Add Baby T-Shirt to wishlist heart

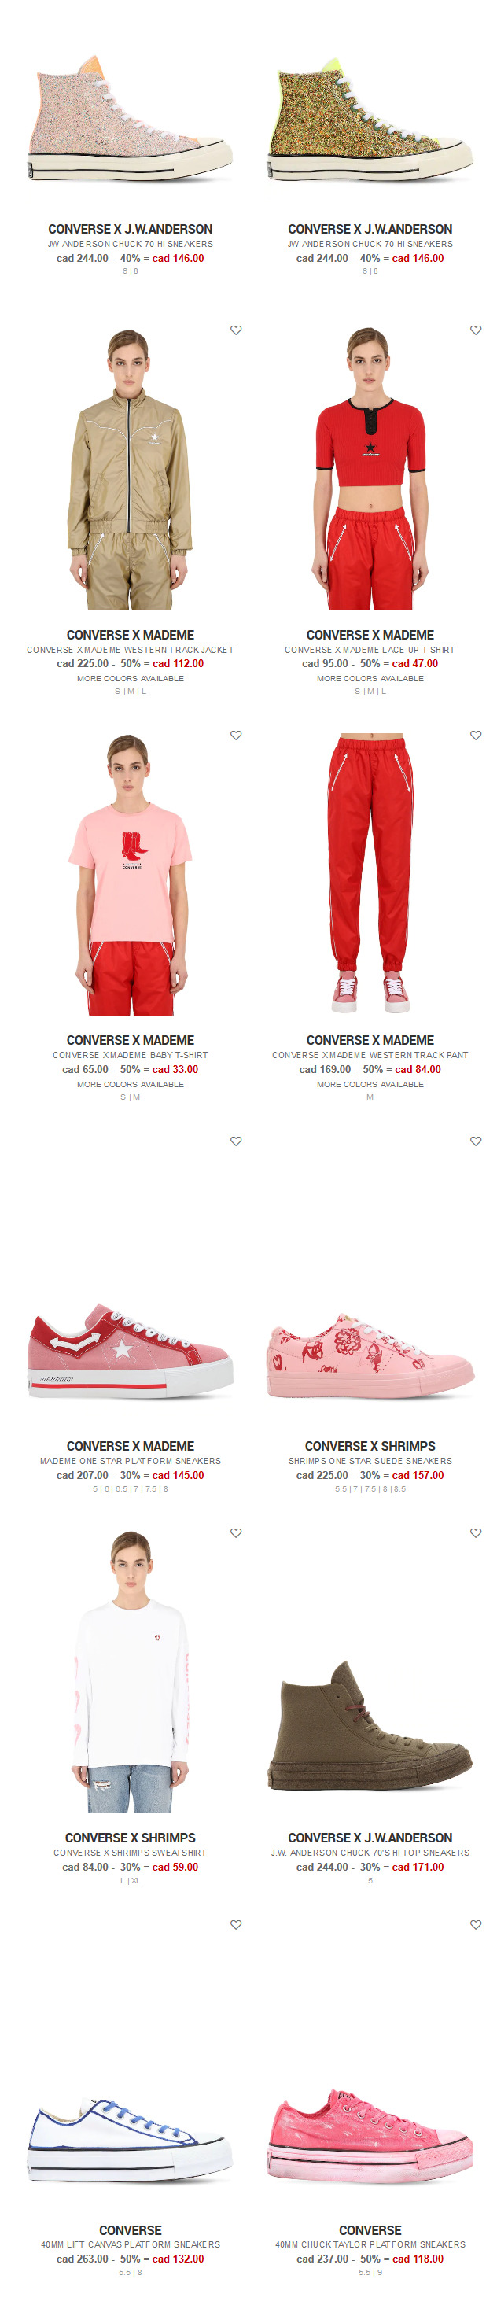(x=236, y=736)
